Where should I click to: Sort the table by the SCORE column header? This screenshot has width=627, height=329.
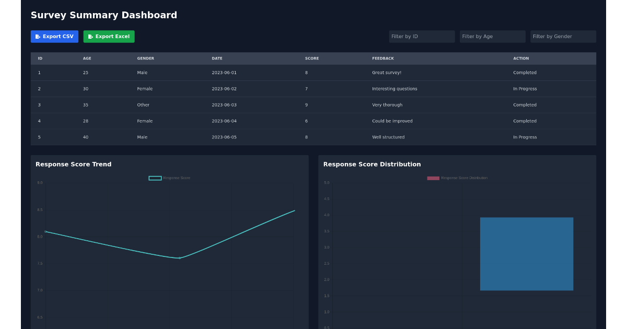[x=311, y=58]
